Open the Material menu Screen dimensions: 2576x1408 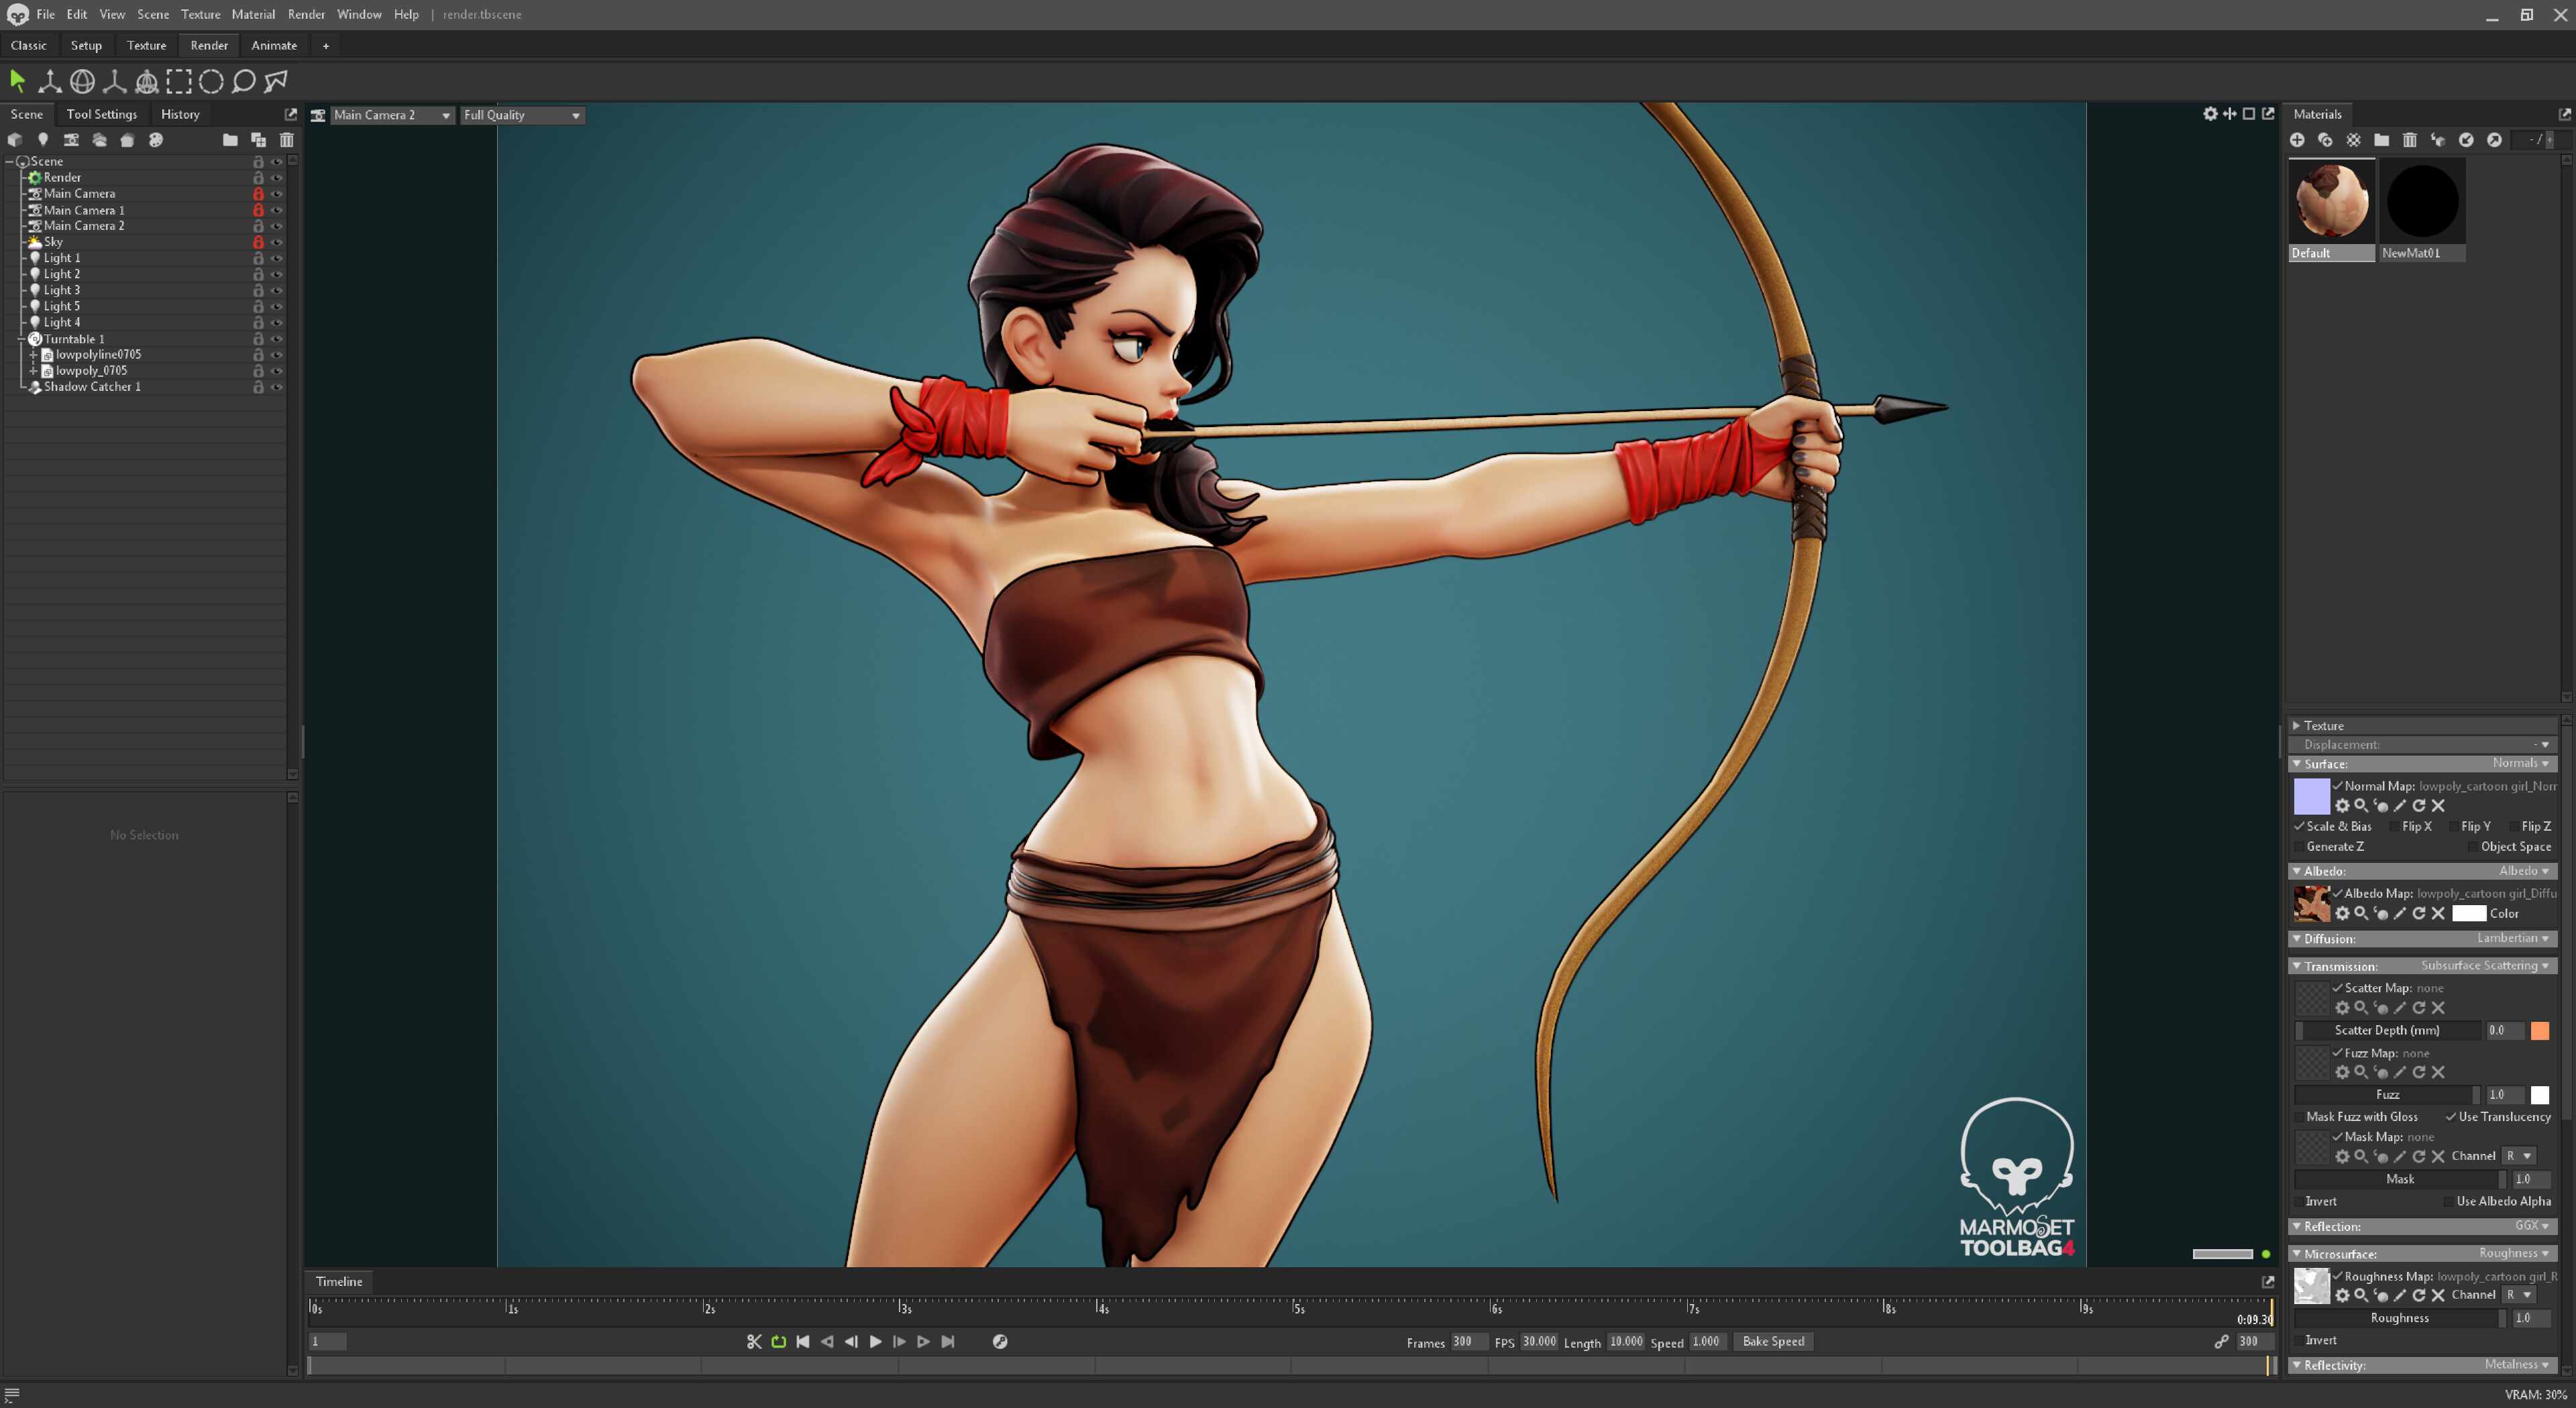point(253,14)
